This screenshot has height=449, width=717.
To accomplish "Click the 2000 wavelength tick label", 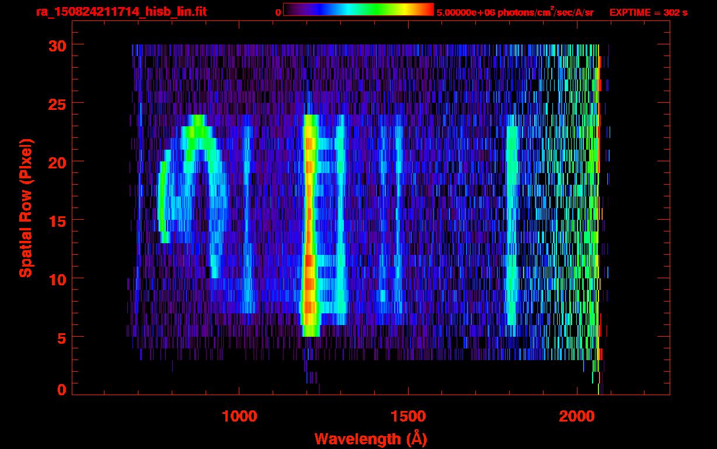I will point(576,416).
